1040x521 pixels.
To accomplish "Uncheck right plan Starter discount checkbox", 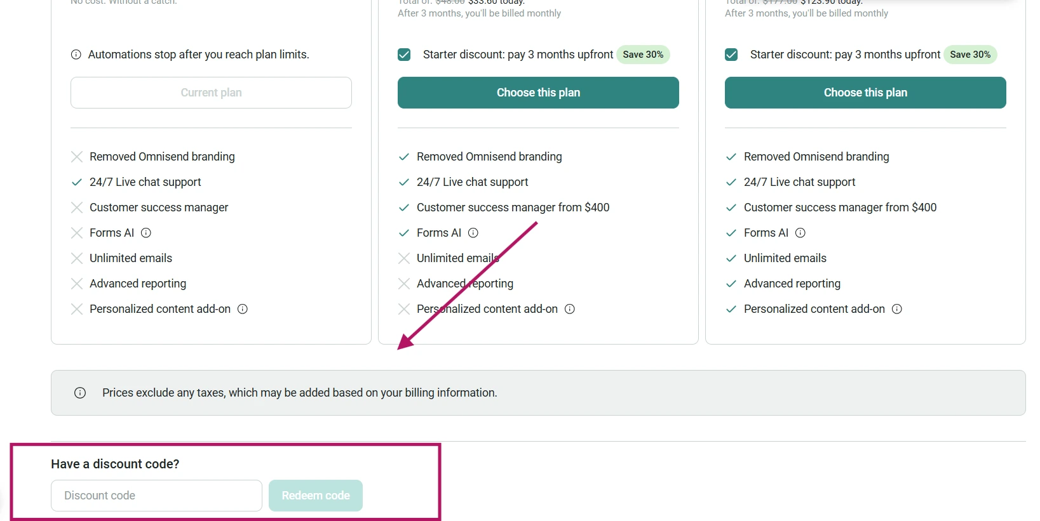I will tap(731, 55).
